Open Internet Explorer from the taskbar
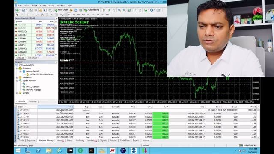 pyautogui.click(x=60, y=151)
